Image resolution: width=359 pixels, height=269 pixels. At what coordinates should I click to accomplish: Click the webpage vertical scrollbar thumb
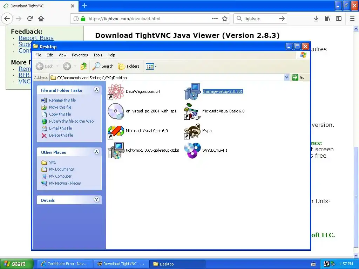point(356,196)
